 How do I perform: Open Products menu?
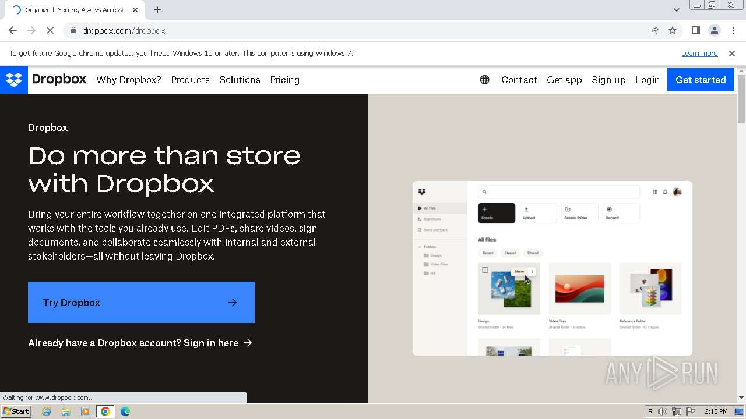point(190,80)
